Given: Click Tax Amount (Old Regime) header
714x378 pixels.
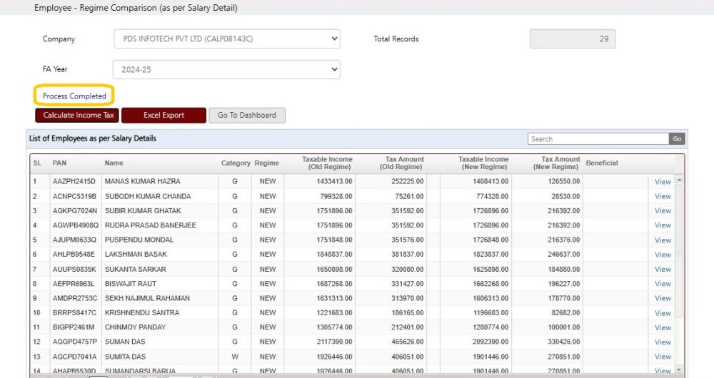Looking at the screenshot, I should (x=402, y=163).
